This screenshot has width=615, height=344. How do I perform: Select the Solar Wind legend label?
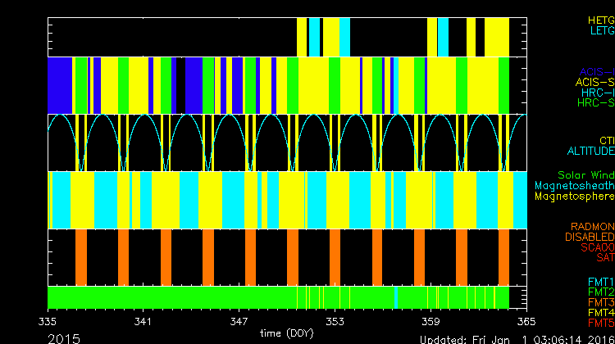coord(585,175)
